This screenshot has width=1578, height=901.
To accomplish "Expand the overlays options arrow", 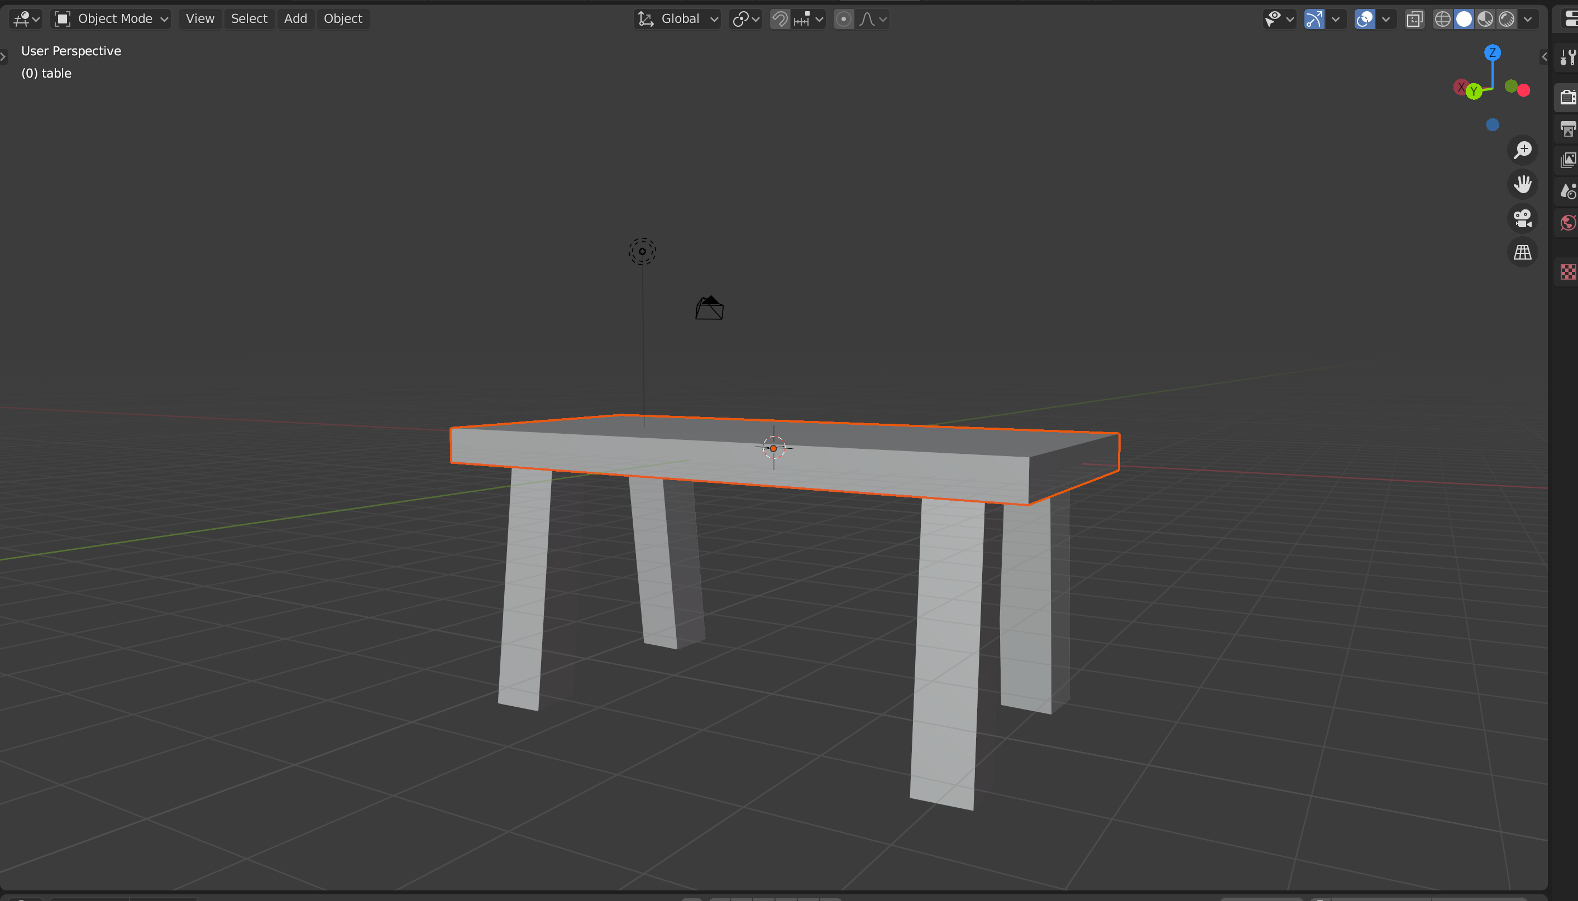I will tap(1386, 19).
